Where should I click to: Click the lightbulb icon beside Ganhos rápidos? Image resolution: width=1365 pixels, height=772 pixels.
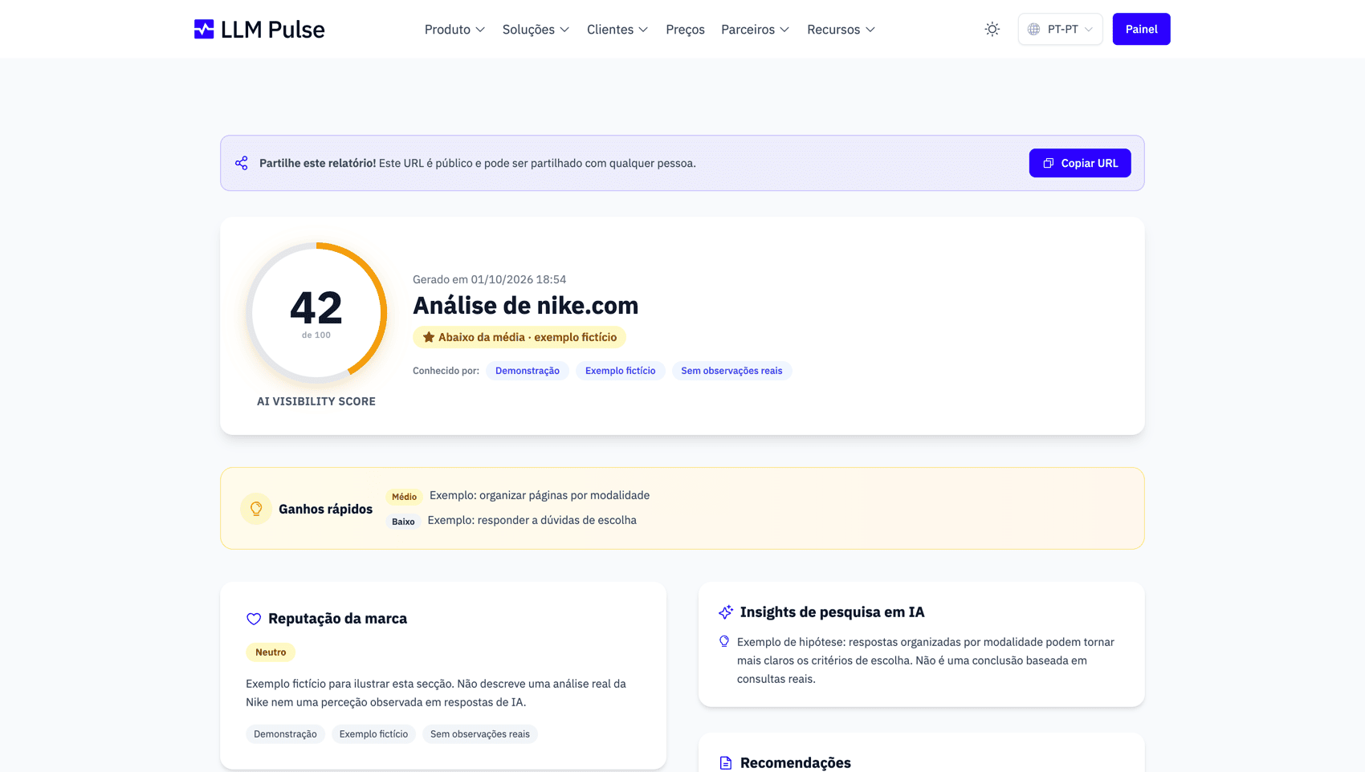tap(256, 509)
